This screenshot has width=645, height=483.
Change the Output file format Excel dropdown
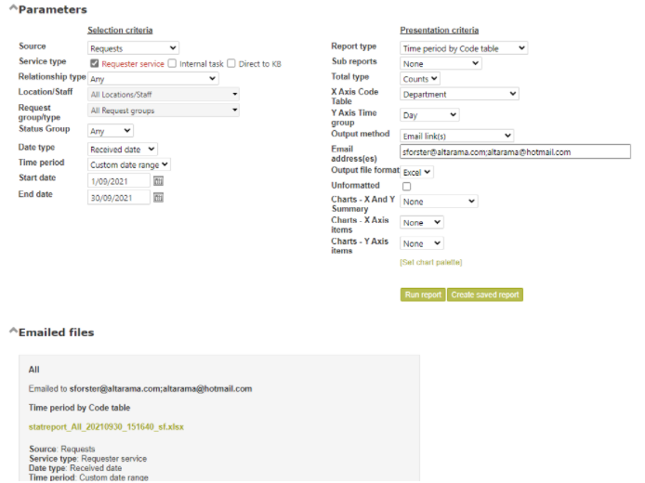tap(416, 172)
